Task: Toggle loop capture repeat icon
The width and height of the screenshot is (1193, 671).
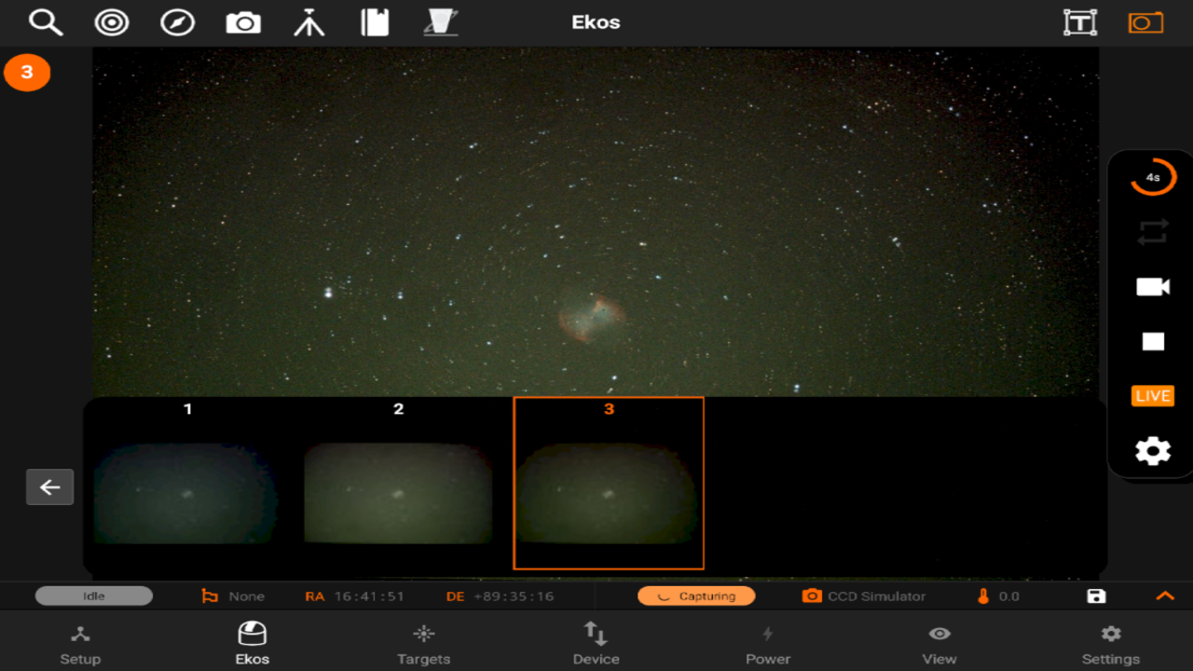Action: pyautogui.click(x=1153, y=232)
